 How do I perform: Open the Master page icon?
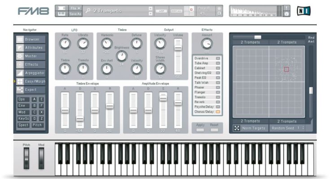pyautogui.click(x=20, y=56)
